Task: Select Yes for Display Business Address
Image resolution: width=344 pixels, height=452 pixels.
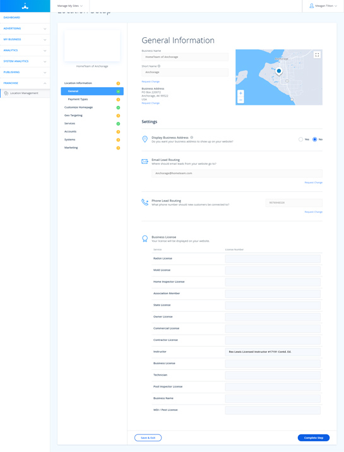Action: pyautogui.click(x=301, y=140)
